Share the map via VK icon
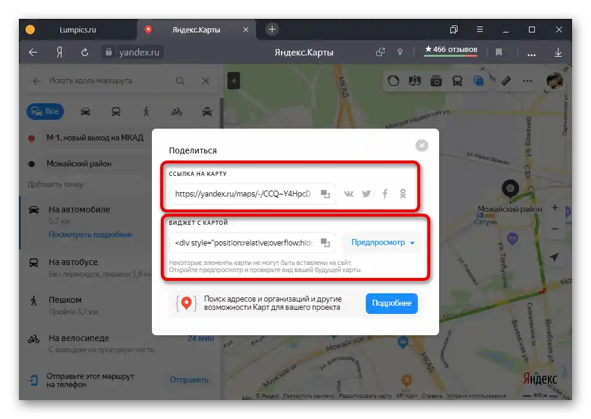591x419 pixels. coord(349,194)
